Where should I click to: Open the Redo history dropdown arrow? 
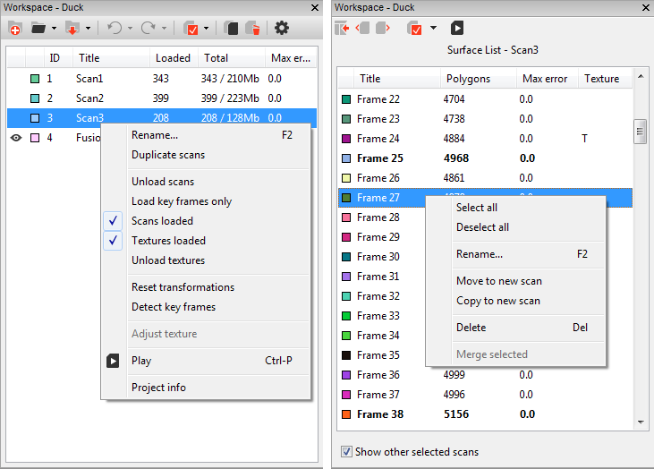point(164,29)
